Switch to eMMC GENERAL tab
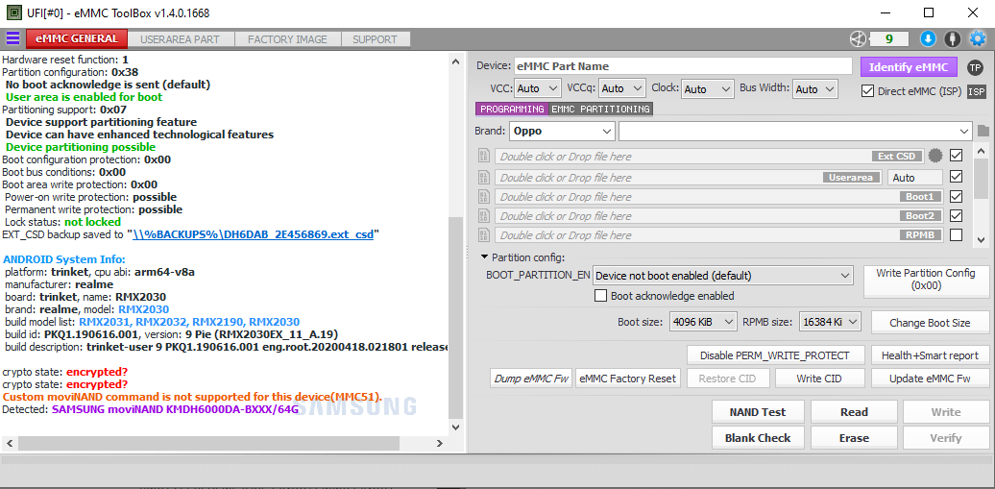 pos(77,38)
